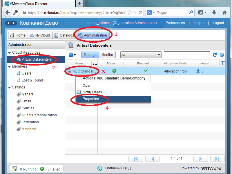
Task: Open General settings
Action: [28, 94]
